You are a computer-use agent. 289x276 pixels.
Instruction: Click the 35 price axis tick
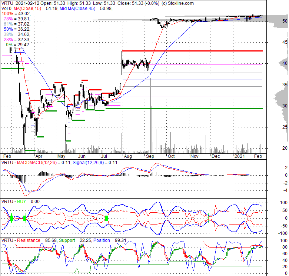tap(285, 84)
